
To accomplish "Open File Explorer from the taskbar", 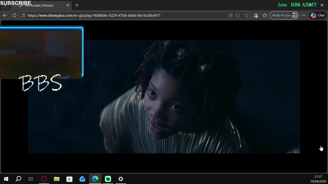I will pyautogui.click(x=57, y=179).
